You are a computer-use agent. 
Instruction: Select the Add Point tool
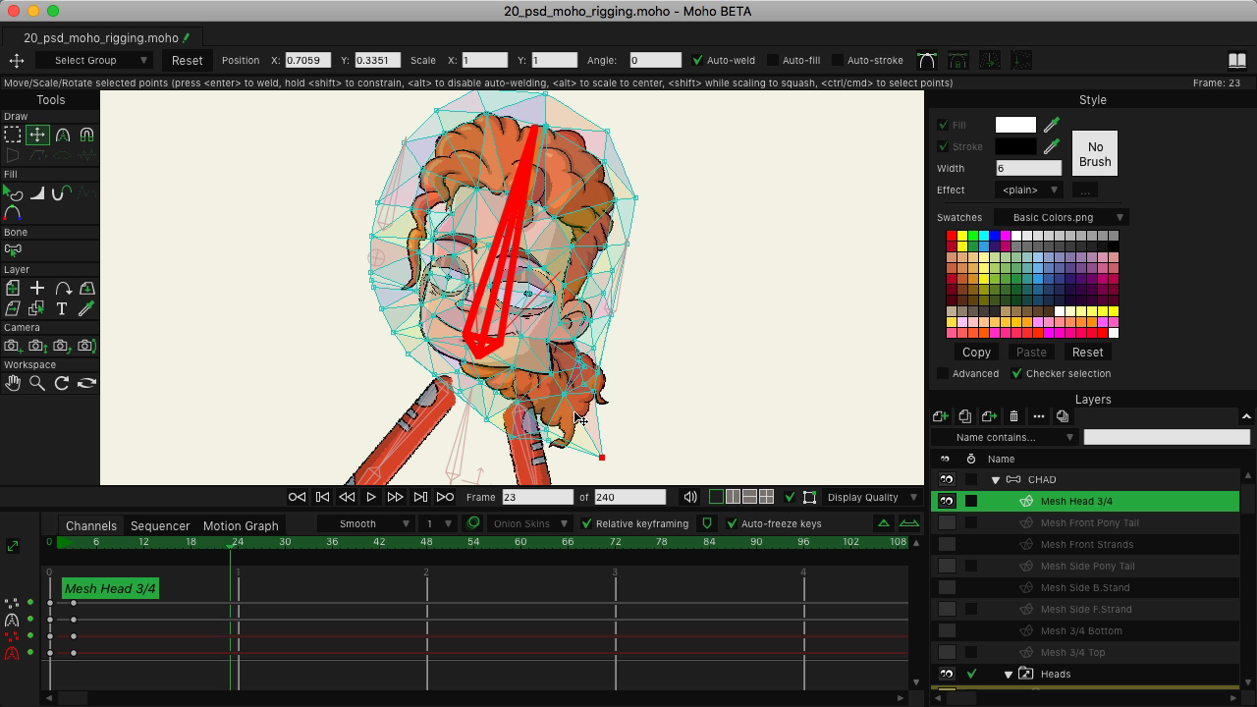[x=62, y=136]
